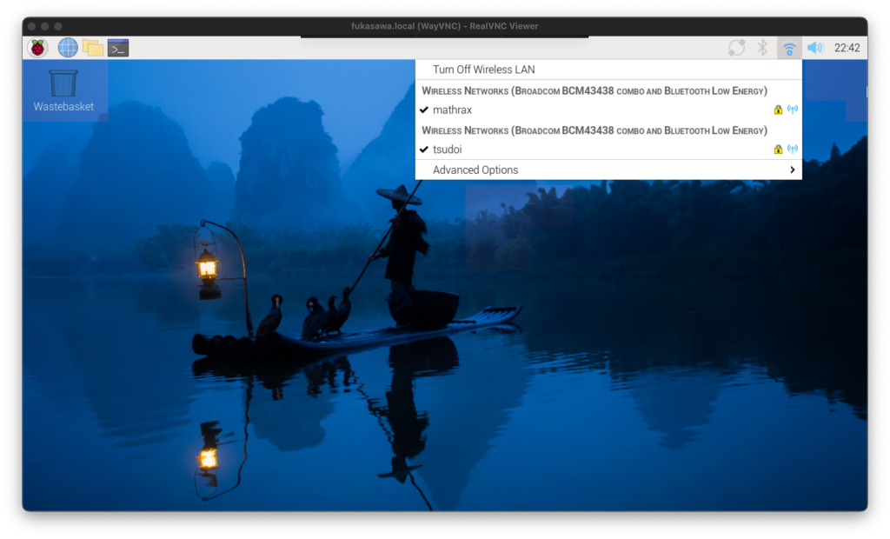890x539 pixels.
Task: Click the software updater tray icon
Action: coord(736,48)
